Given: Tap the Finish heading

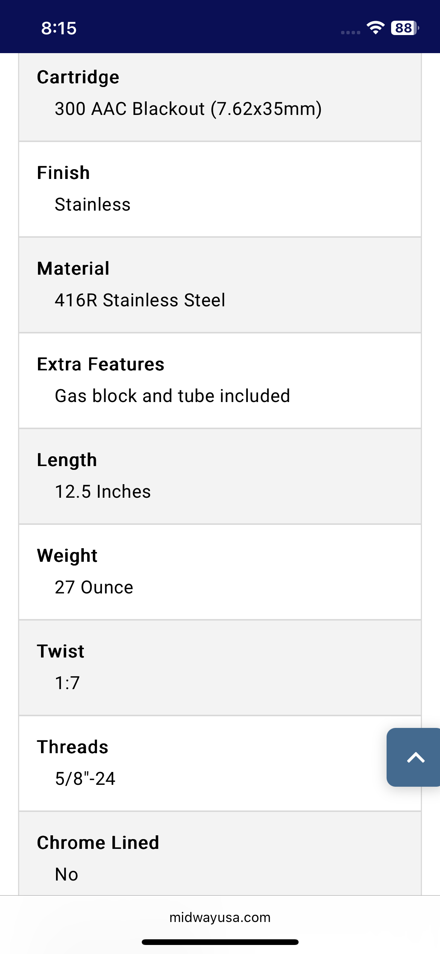Looking at the screenshot, I should [x=64, y=173].
